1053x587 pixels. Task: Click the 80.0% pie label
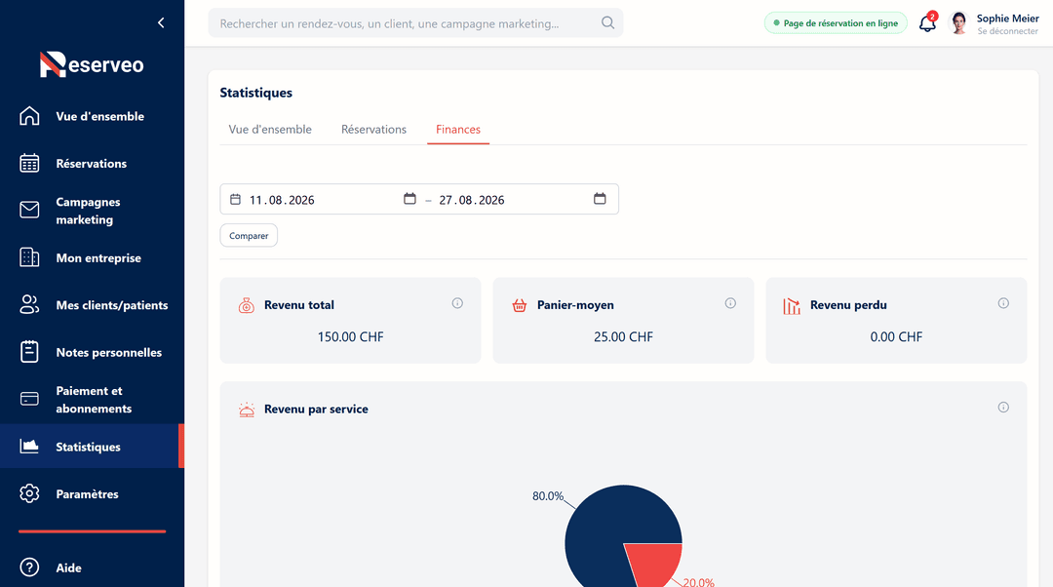tap(548, 495)
